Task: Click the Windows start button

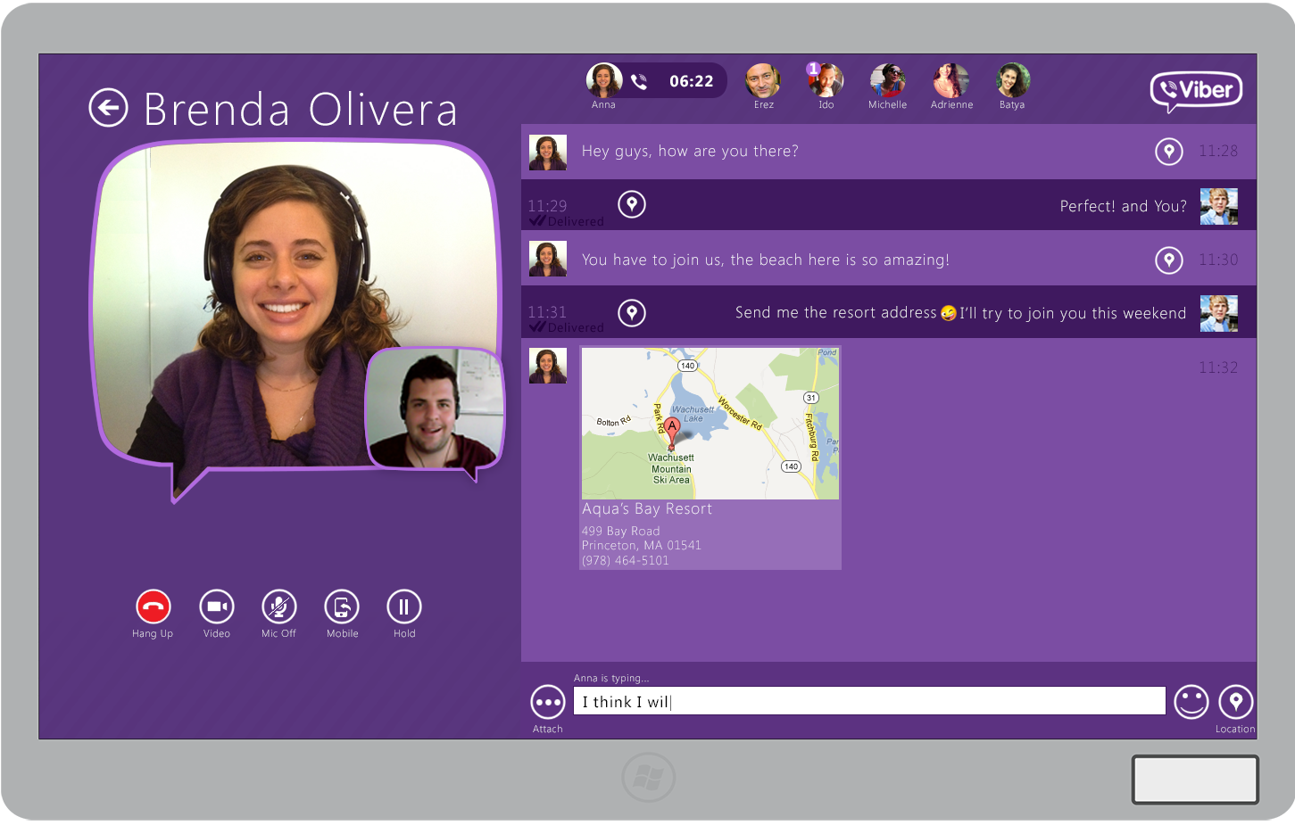Action: pos(648,777)
